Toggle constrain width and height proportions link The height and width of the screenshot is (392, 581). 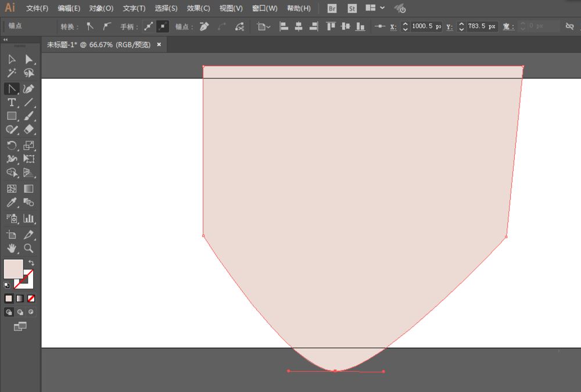tap(569, 27)
